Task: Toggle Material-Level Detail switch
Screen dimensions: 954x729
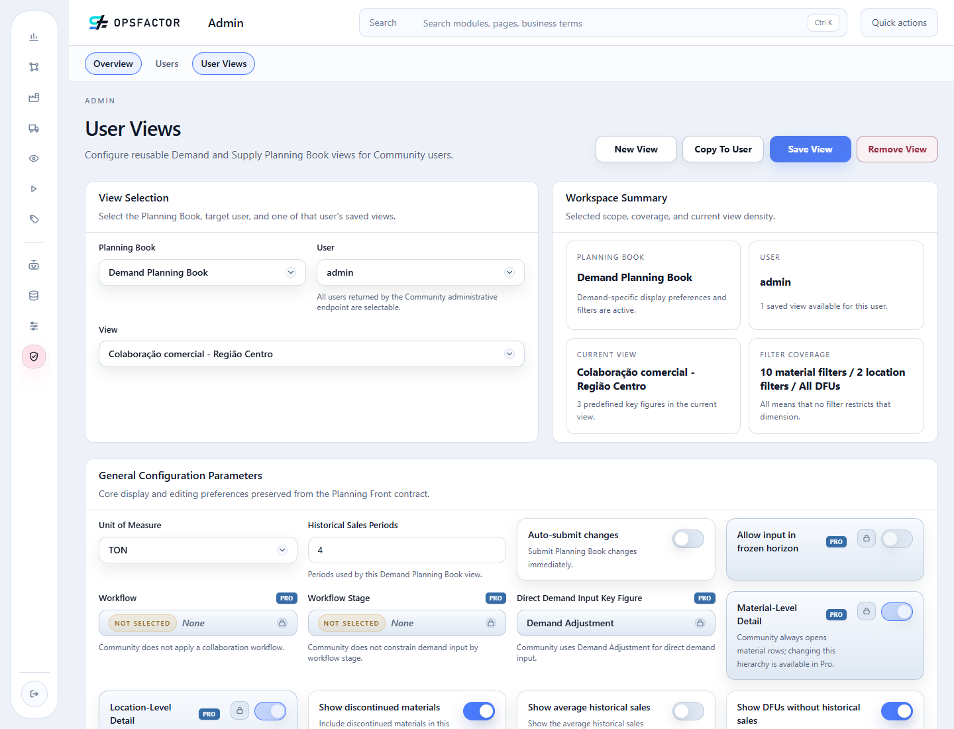Action: click(x=897, y=612)
